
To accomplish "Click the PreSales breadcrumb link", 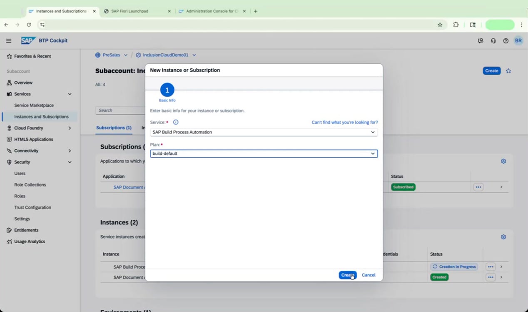I will (111, 55).
